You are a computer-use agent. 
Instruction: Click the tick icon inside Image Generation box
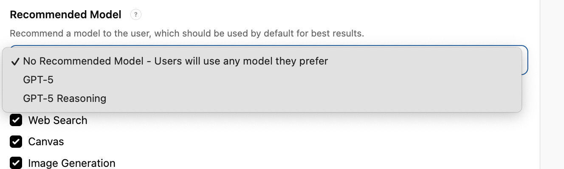pyautogui.click(x=16, y=163)
